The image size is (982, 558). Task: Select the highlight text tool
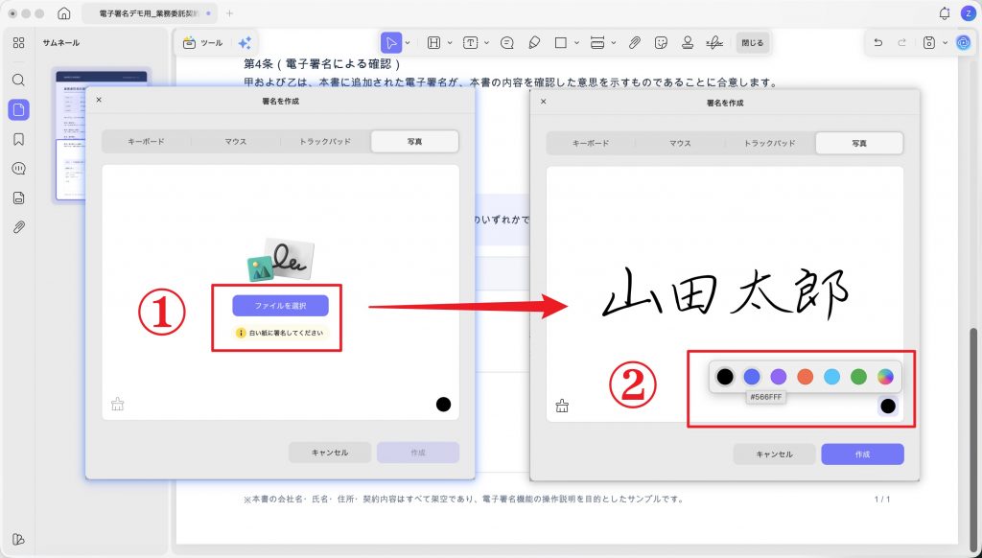(433, 42)
